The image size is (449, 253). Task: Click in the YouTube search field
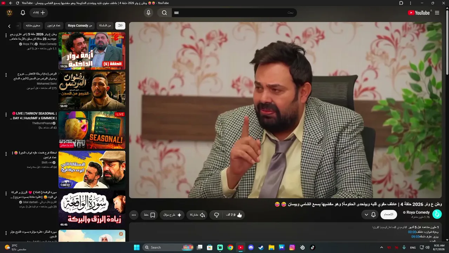click(234, 13)
